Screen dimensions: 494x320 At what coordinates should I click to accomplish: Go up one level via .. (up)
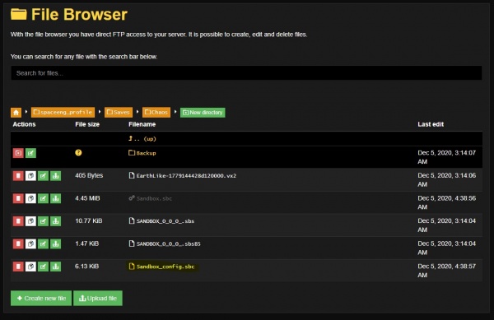tap(142, 139)
